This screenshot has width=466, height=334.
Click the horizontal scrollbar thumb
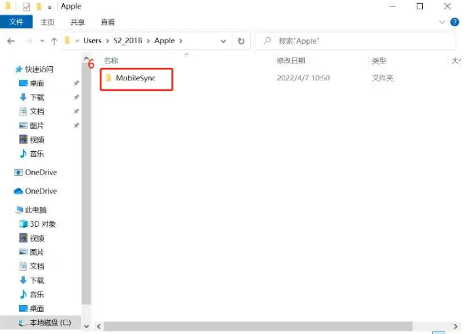click(x=258, y=327)
